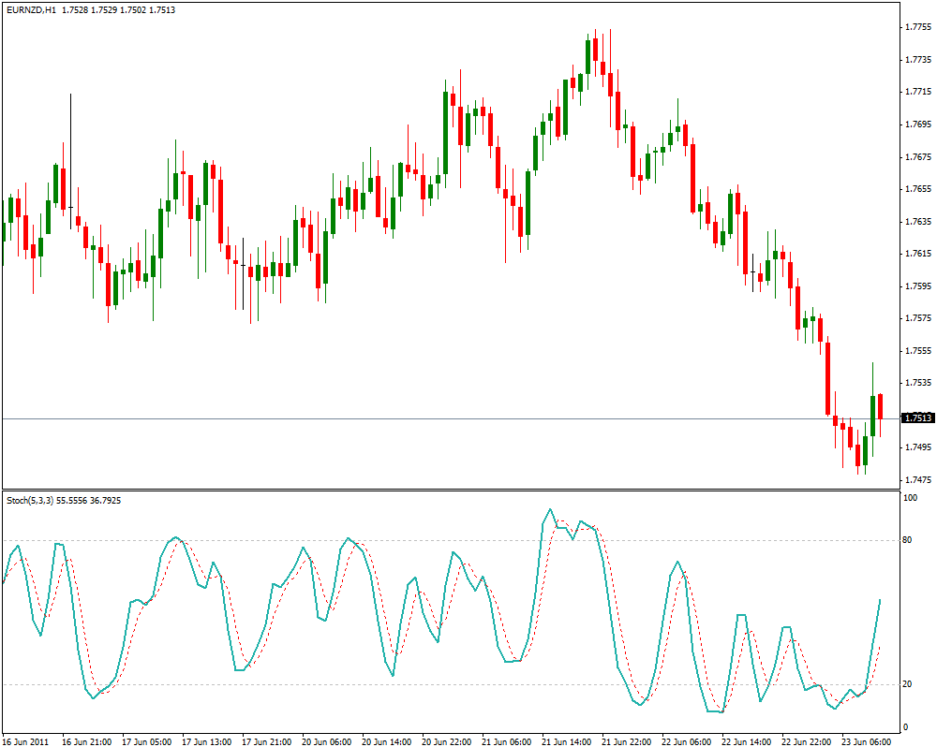Click the 1.7555 price axis label
The width and height of the screenshot is (937, 747).
pyautogui.click(x=918, y=350)
